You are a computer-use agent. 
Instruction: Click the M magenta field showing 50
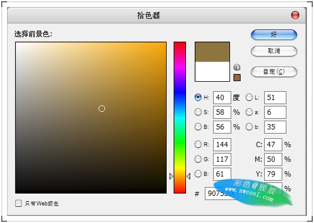(273, 159)
